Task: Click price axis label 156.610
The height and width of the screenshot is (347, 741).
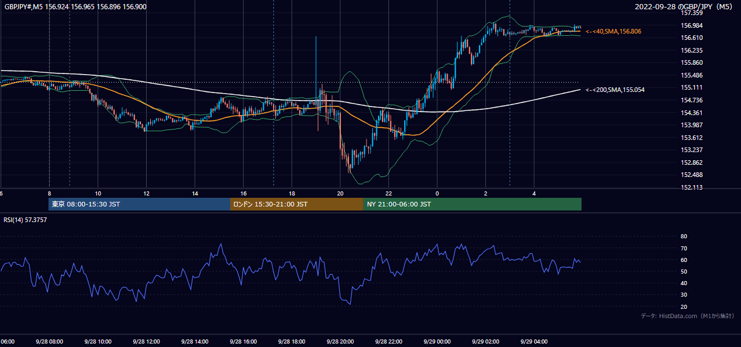Action: click(692, 38)
